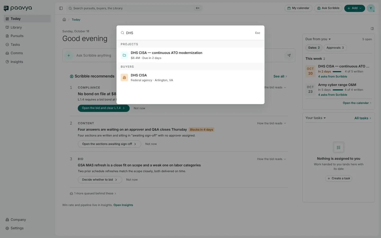Screen dimensions: 381x238
Task: Click the folder icon of DHS CISA project
Action: click(124, 55)
